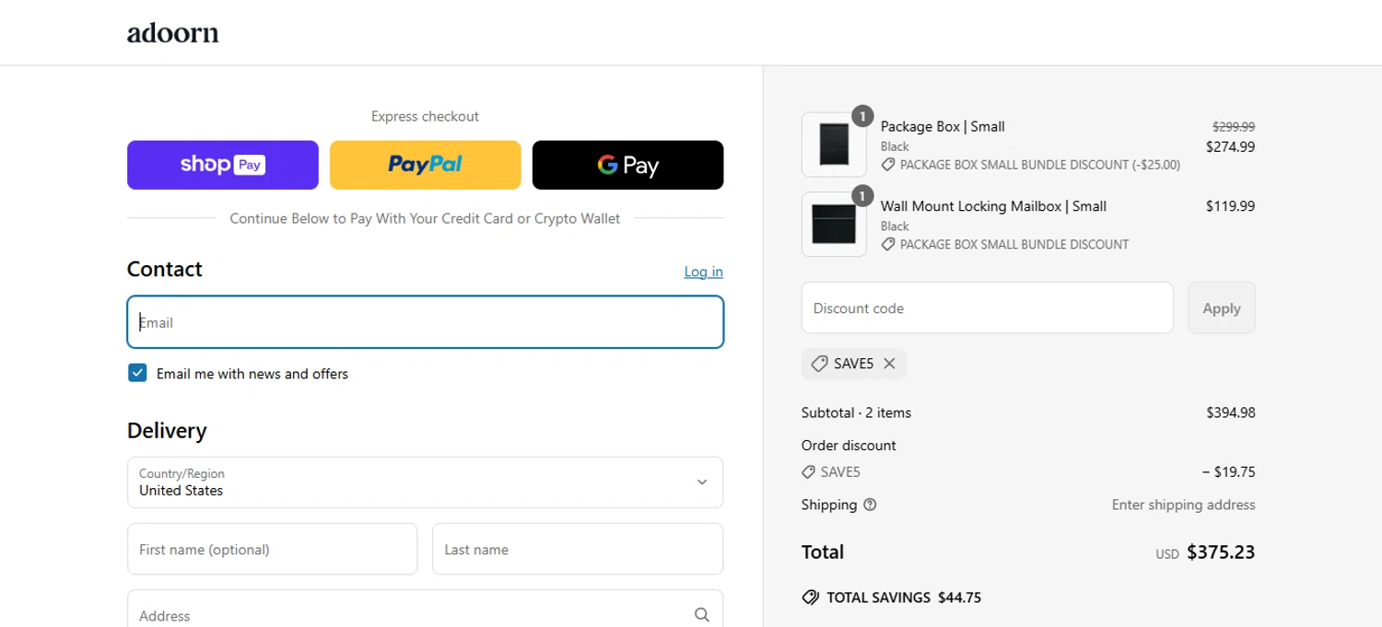The width and height of the screenshot is (1382, 627).
Task: Click the Wall Mount Mailbox quantity badge
Action: (861, 196)
